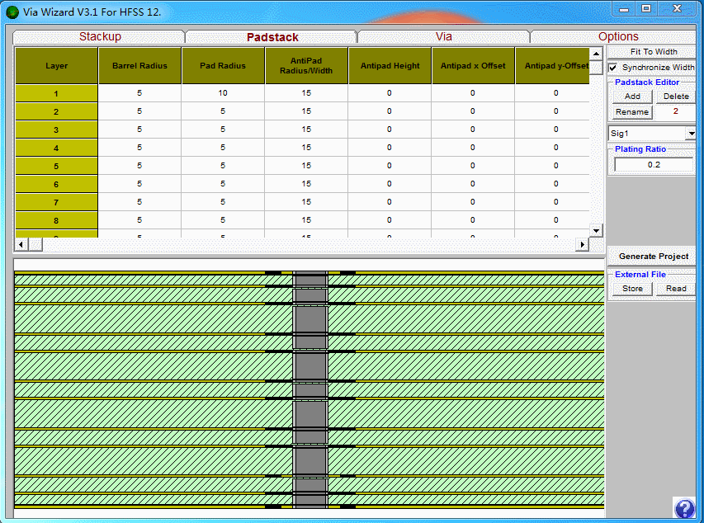Viewport: 704px width, 523px height.
Task: Click the Layer column header
Action: [x=56, y=65]
